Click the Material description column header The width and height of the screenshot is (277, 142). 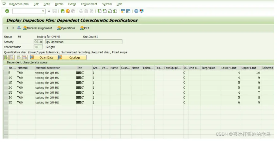[56, 68]
